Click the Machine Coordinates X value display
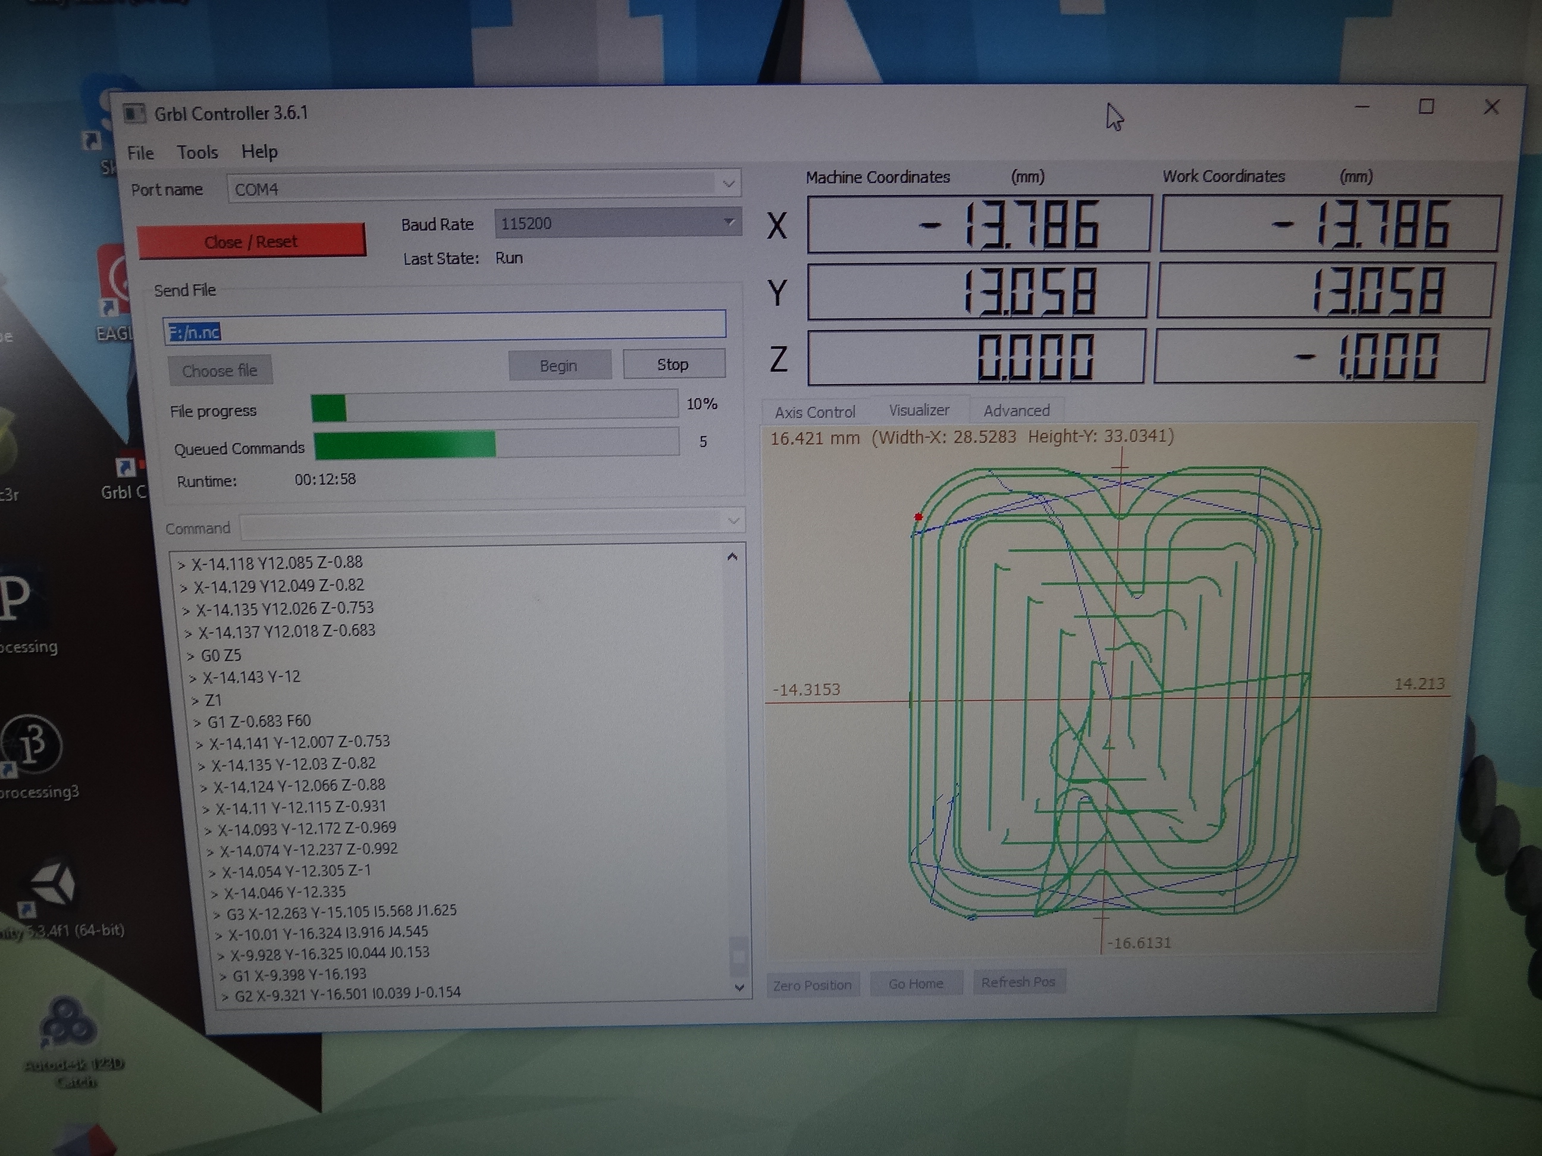The height and width of the screenshot is (1156, 1542). [979, 224]
